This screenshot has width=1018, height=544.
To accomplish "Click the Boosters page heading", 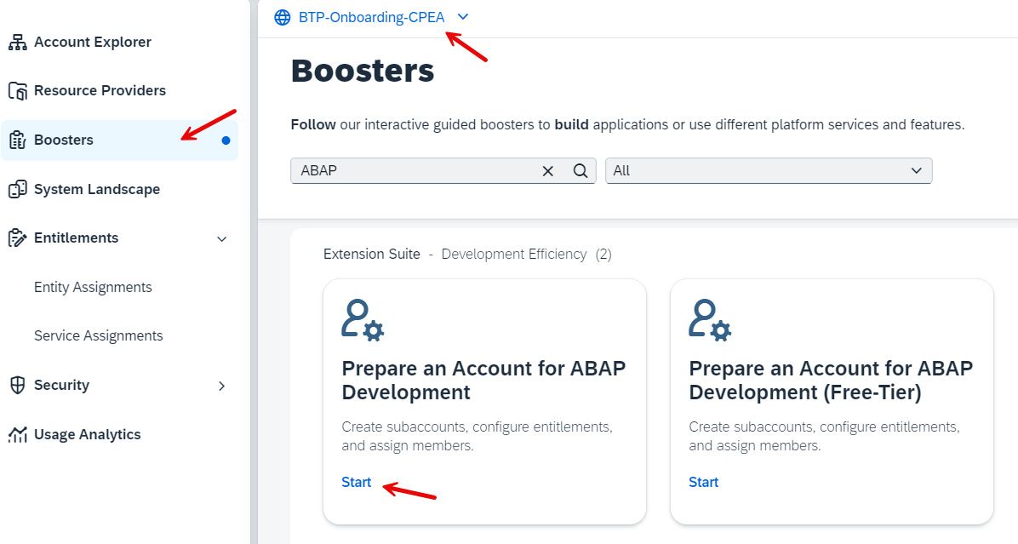I will [x=363, y=71].
